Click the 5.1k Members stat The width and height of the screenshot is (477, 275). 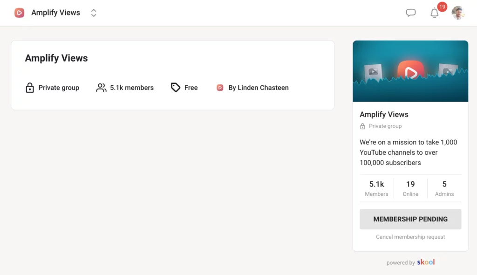coord(376,188)
